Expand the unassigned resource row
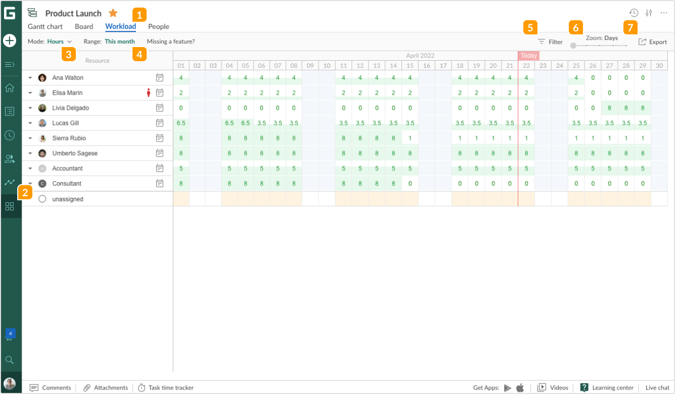 point(30,199)
